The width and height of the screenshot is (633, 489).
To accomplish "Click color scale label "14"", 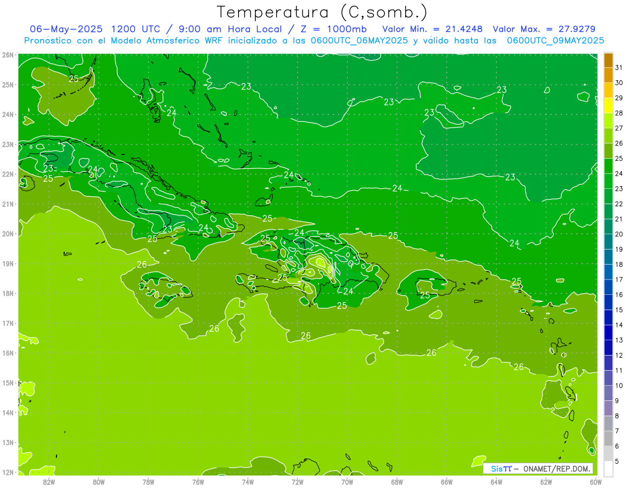I will (x=619, y=325).
